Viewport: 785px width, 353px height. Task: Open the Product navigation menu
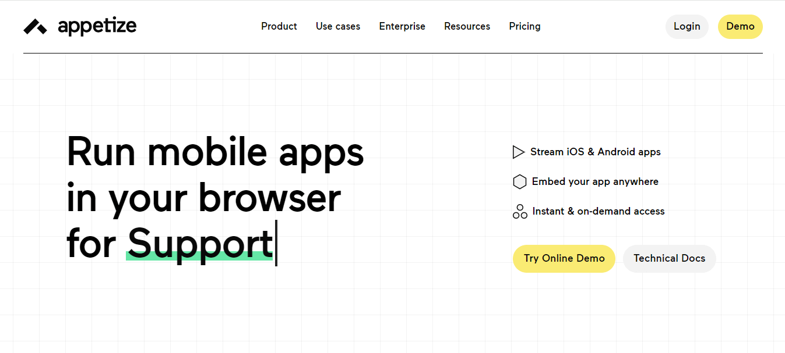coord(279,26)
